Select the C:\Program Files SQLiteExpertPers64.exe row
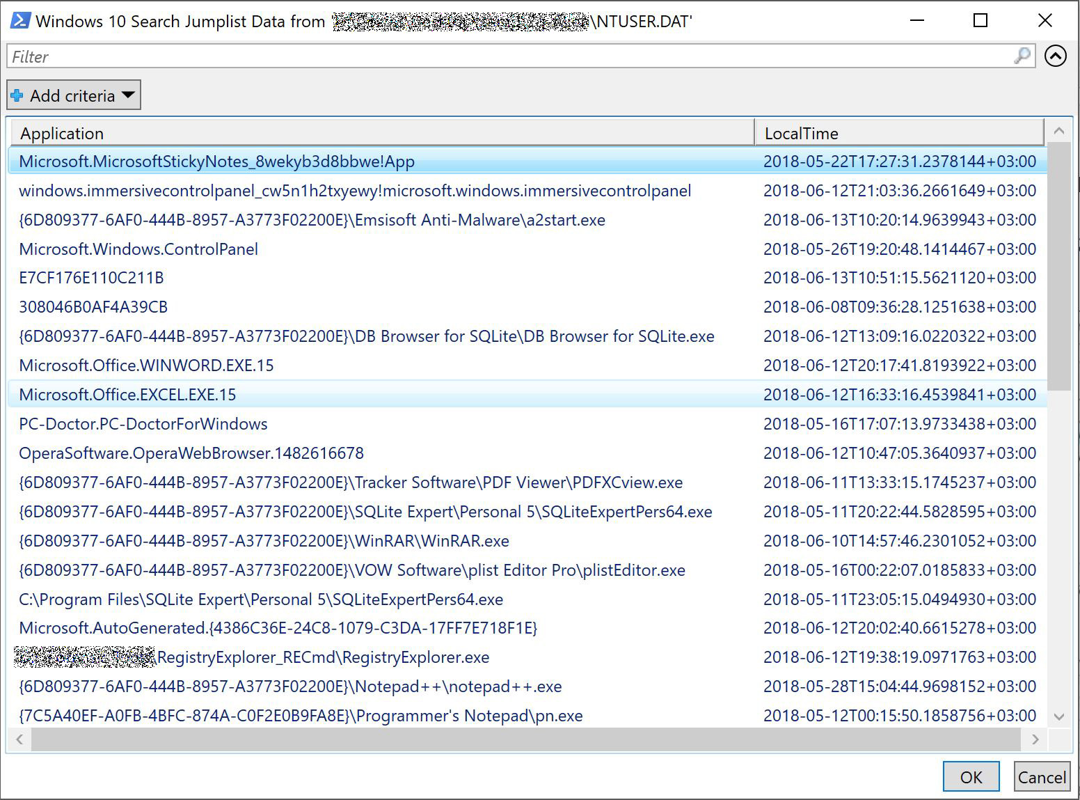This screenshot has height=800, width=1080. coord(527,599)
